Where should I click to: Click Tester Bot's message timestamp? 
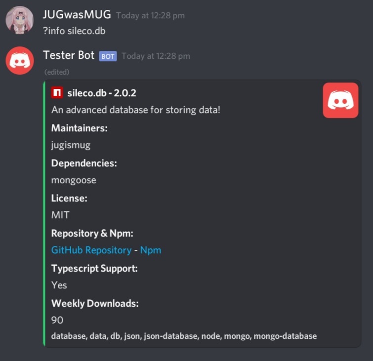156,56
